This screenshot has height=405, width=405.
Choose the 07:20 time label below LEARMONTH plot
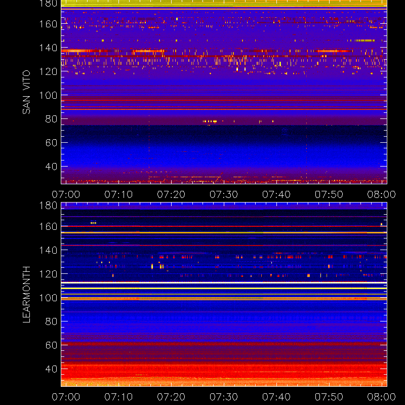click(171, 397)
